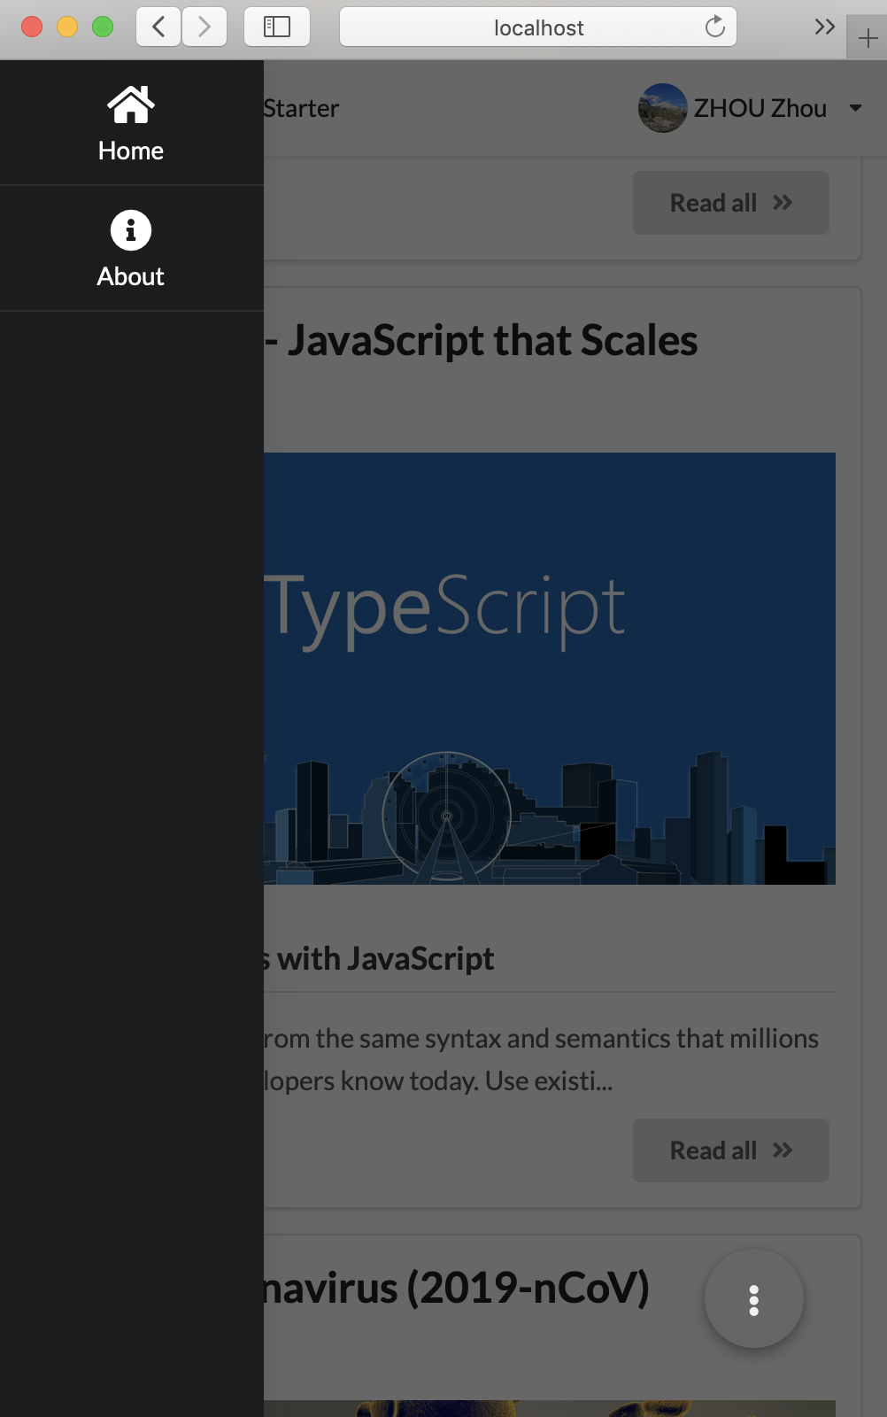Show more toolbar items via double chevron

coord(824,27)
